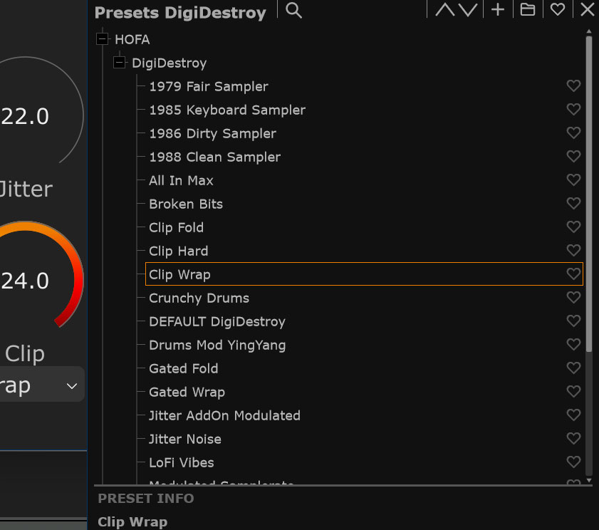Add a new preset with plus icon
599x530 pixels.
(x=498, y=9)
